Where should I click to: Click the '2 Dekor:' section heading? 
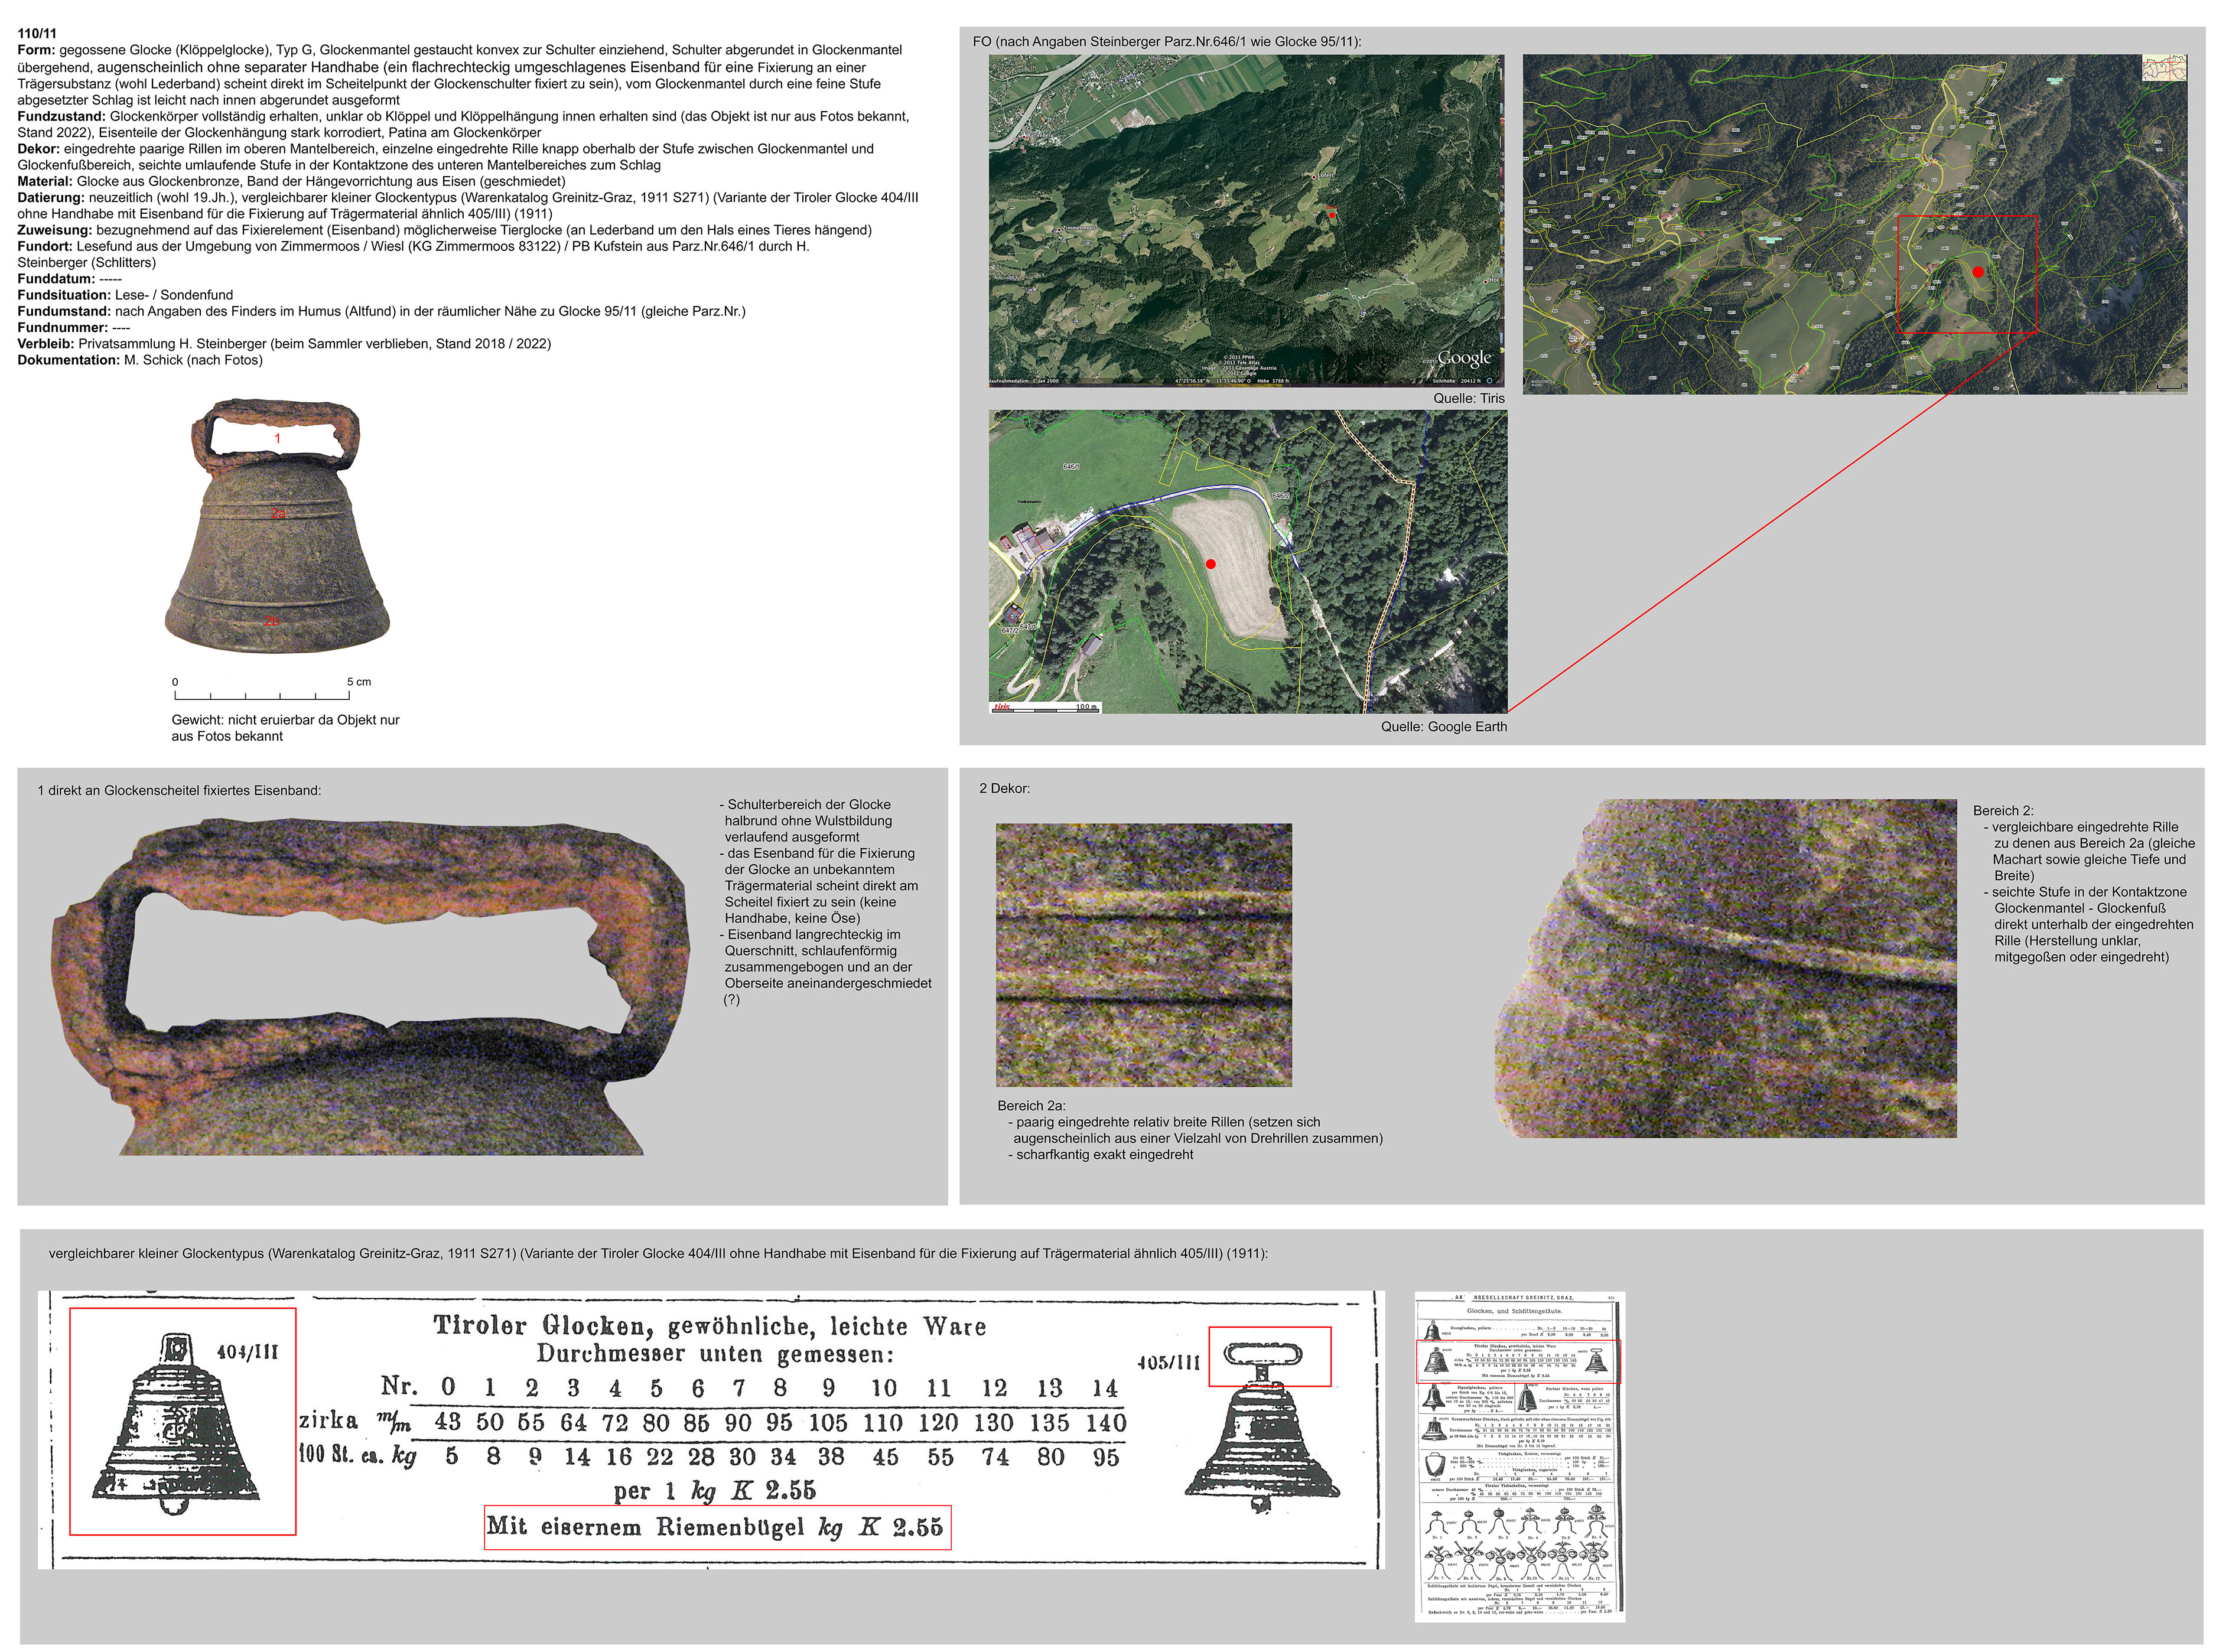(1004, 788)
